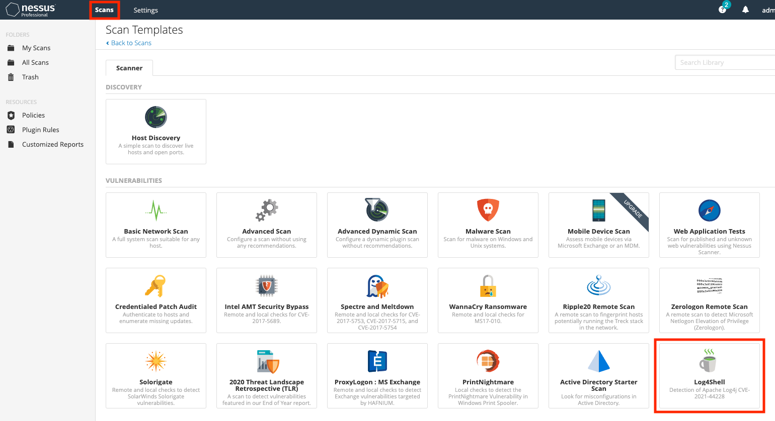Open the notifications bell

pyautogui.click(x=745, y=10)
